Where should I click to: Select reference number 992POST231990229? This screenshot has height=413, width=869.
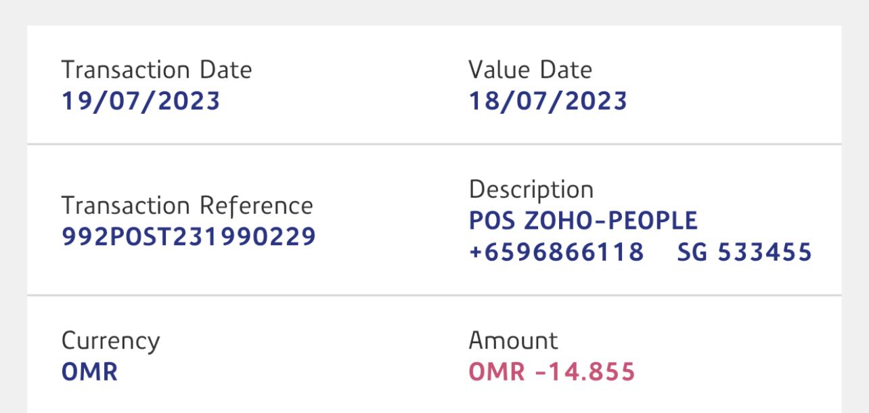188,236
